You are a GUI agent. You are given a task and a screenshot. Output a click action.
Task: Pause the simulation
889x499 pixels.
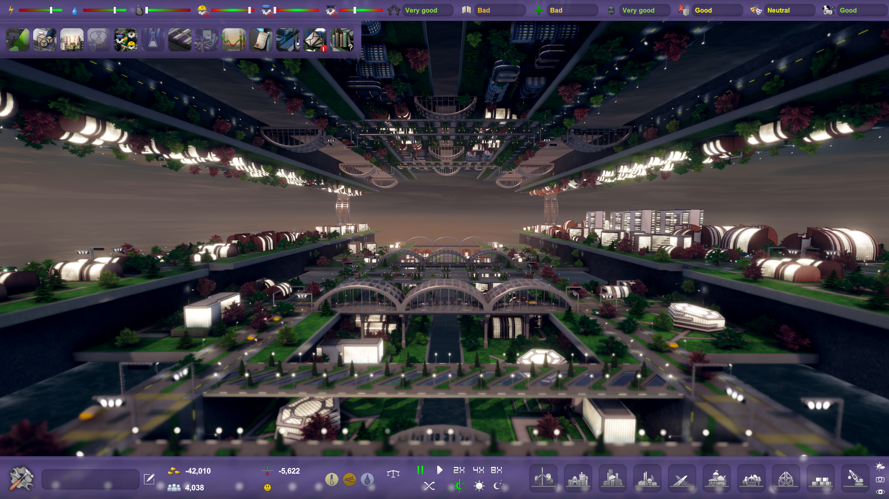pyautogui.click(x=420, y=470)
